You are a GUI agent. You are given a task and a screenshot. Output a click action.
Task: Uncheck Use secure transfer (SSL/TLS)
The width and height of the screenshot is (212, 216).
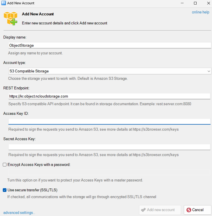pyautogui.click(x=5, y=190)
